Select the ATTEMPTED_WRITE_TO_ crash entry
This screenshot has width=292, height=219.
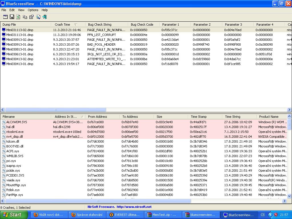pyautogui.click(x=146, y=59)
